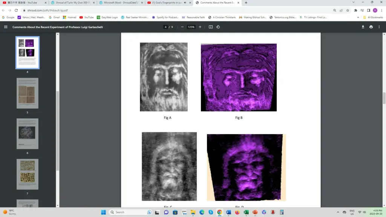Close the Shroud of Turin tab

[94, 3]
